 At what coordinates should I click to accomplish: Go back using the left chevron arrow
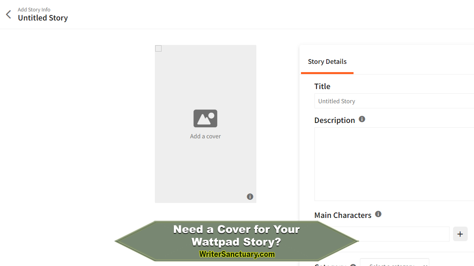(x=8, y=15)
